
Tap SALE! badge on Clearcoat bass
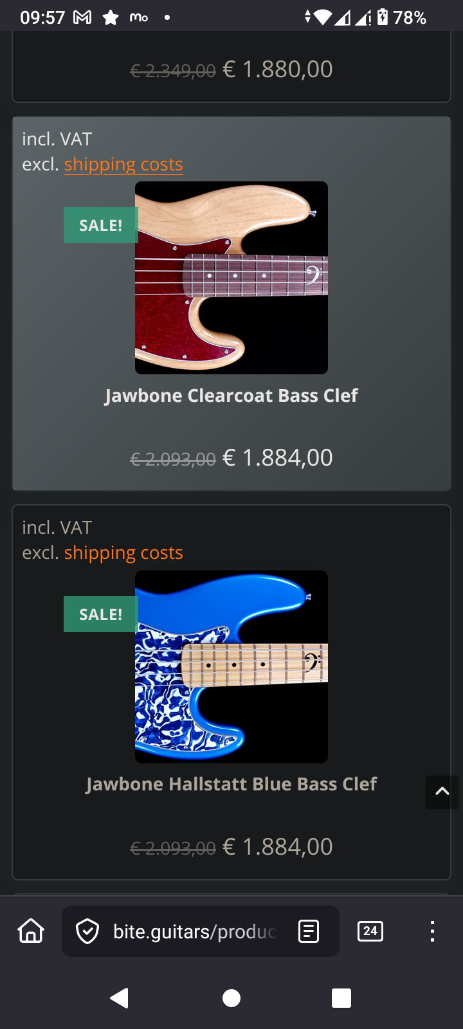[100, 225]
